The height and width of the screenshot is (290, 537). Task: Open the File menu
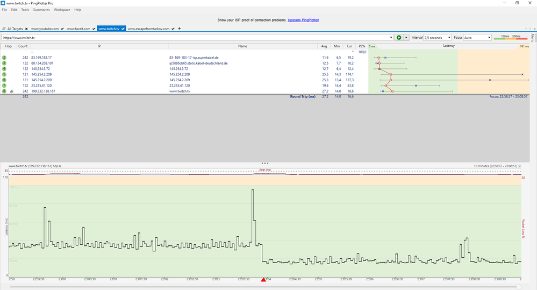pos(4,10)
